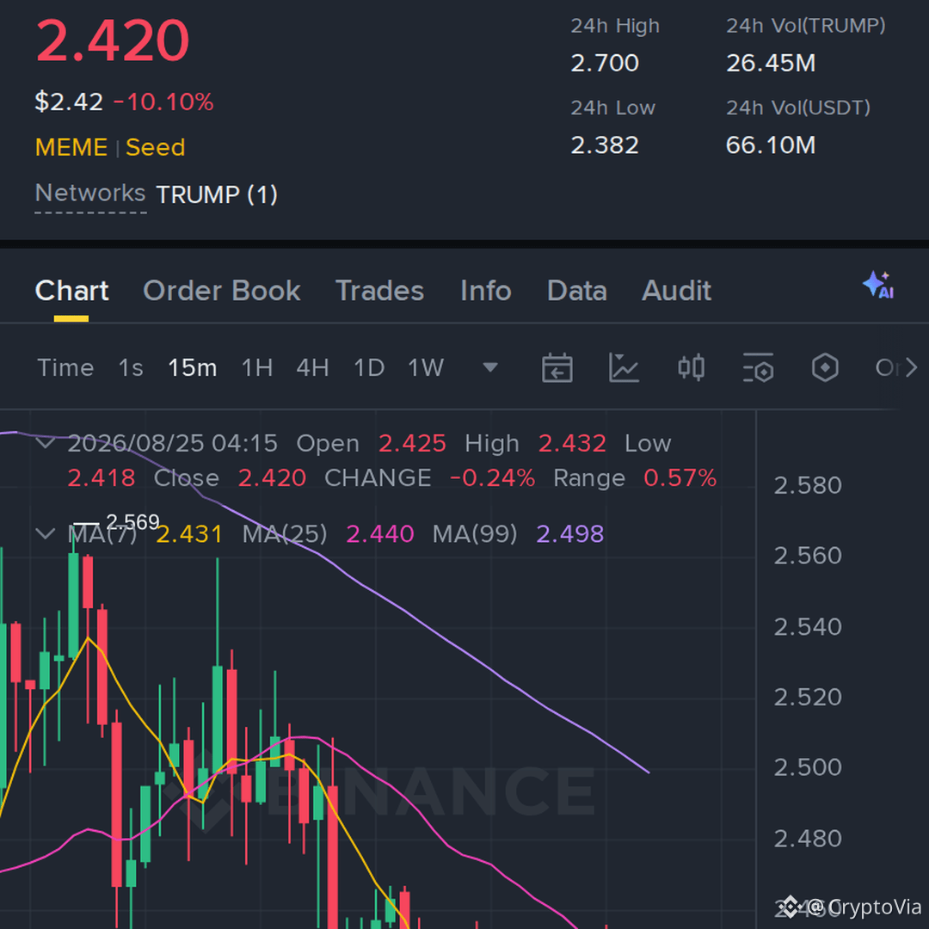Select the 4H interval

[x=313, y=368]
